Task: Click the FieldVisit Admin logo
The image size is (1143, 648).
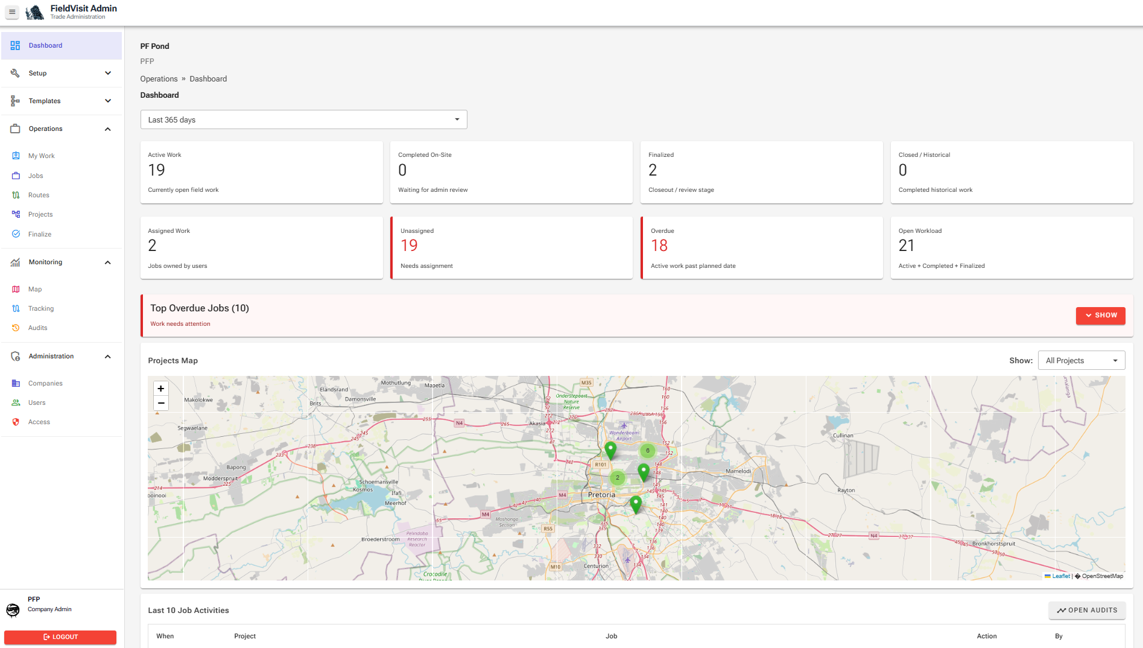Action: (x=35, y=12)
